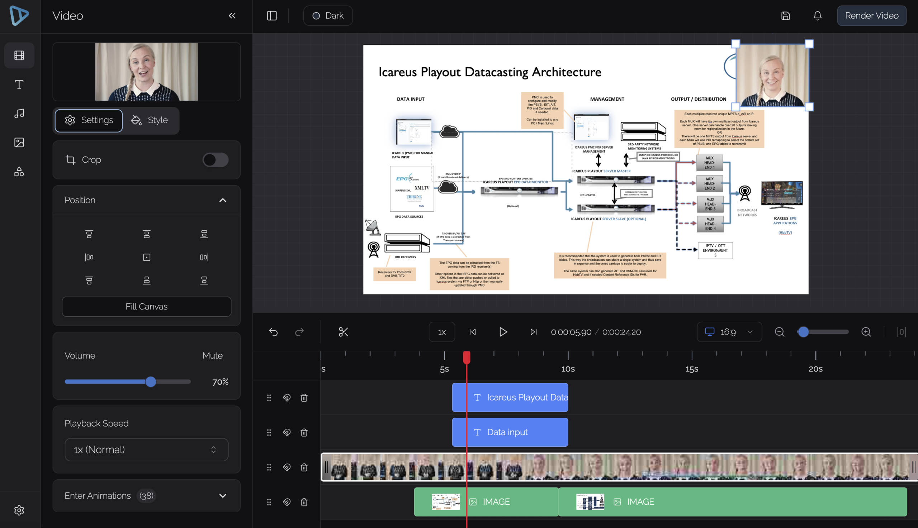Adjust the timeline zoom slider handle
The image size is (918, 528).
click(x=803, y=332)
